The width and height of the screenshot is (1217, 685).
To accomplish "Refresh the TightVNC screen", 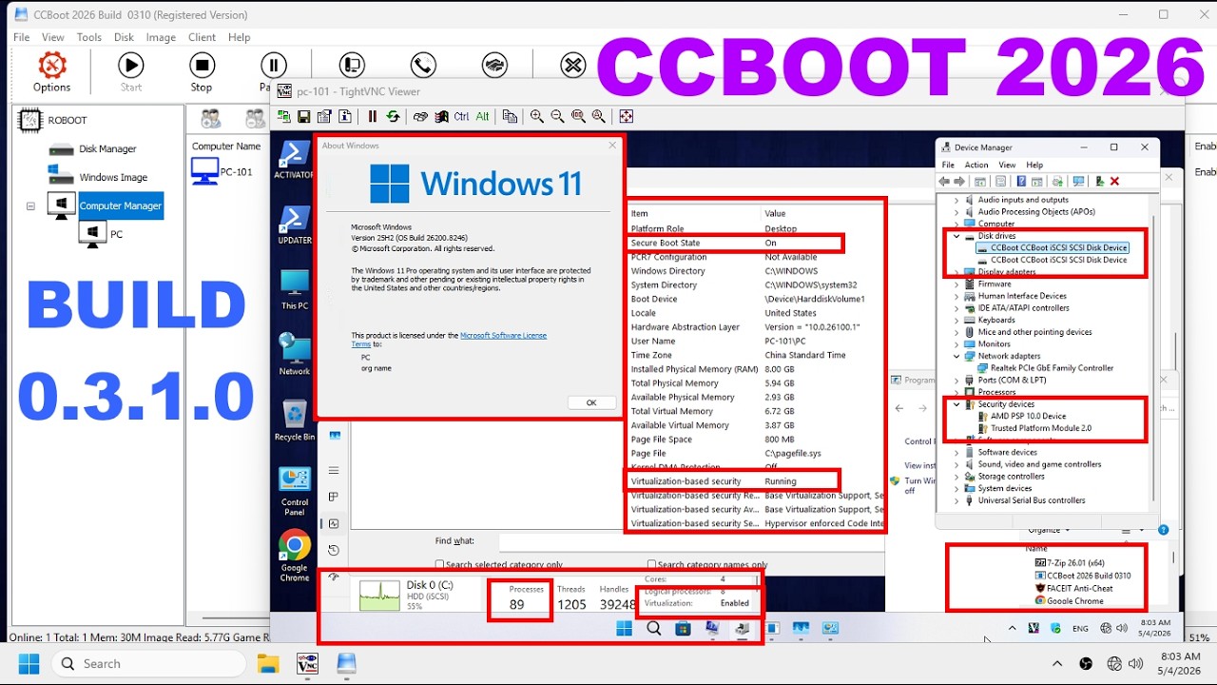I will pyautogui.click(x=392, y=116).
